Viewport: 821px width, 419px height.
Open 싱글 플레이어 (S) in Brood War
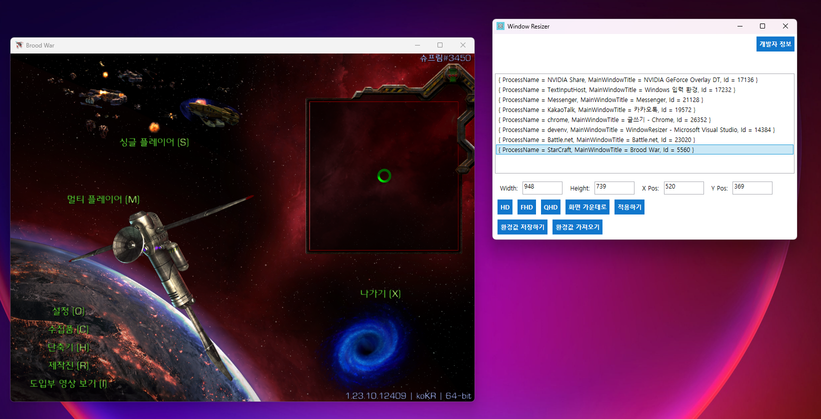pos(154,142)
